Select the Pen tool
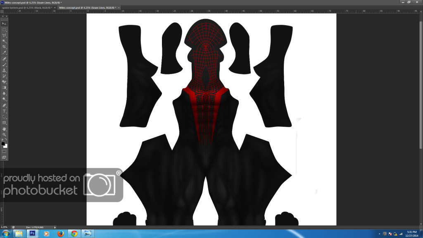Viewport: 423px width, 238px height. click(4, 105)
